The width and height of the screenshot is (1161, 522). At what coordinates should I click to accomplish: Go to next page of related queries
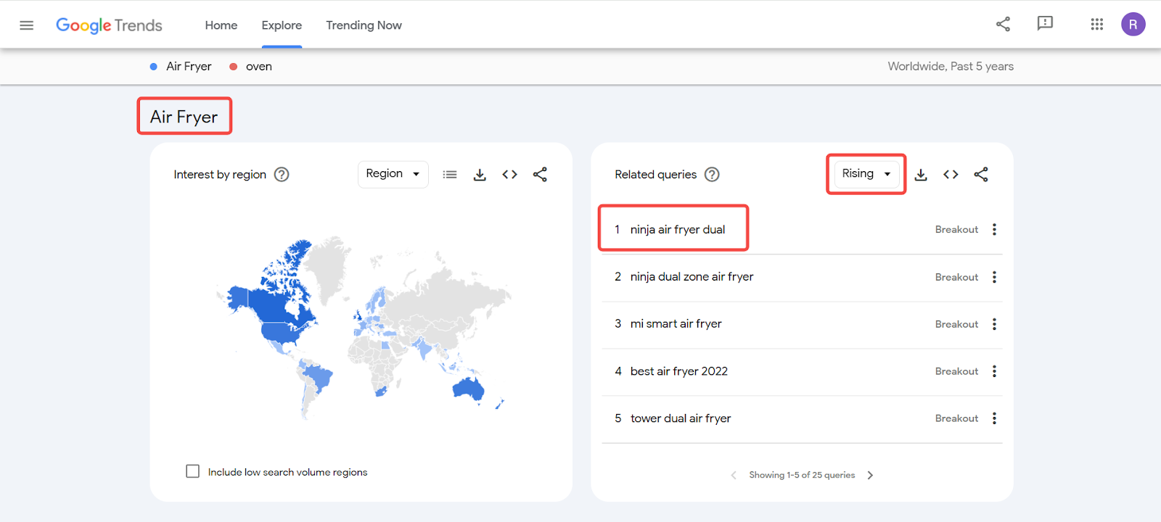coord(870,476)
